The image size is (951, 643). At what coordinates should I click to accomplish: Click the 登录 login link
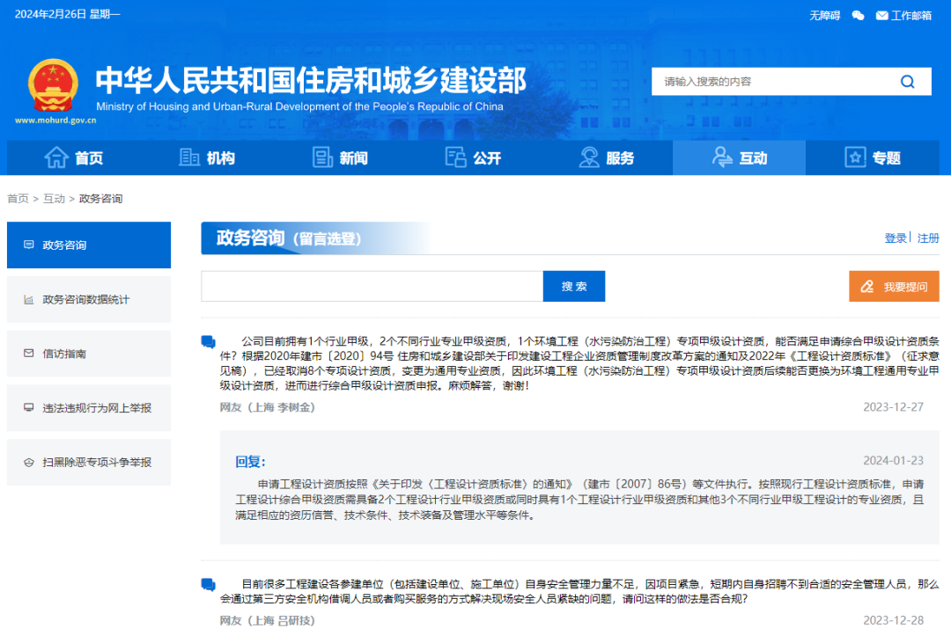pos(896,238)
